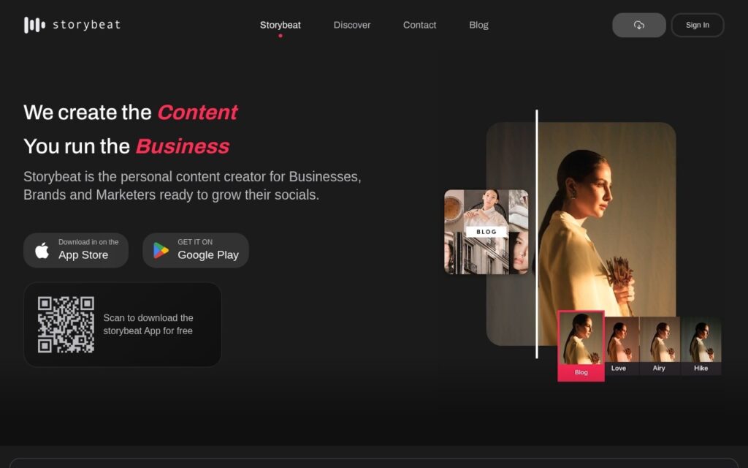This screenshot has height=468, width=748.
Task: Click the main portrait preview image
Action: point(606,215)
